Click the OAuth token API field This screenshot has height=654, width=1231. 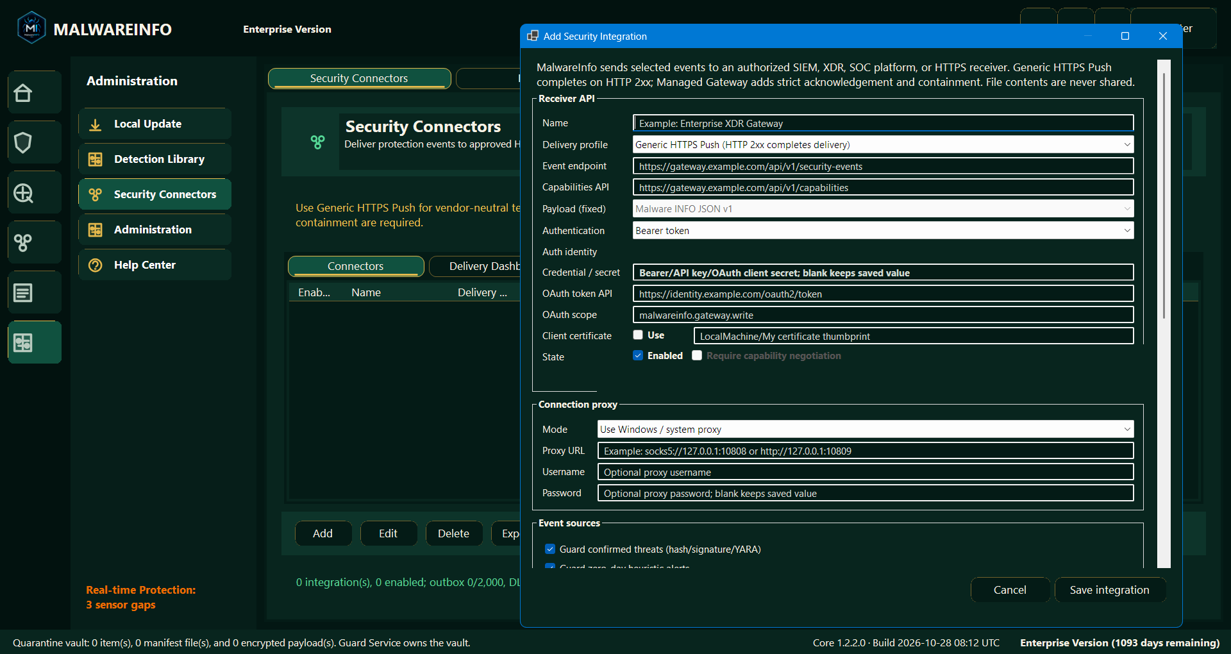tap(883, 294)
